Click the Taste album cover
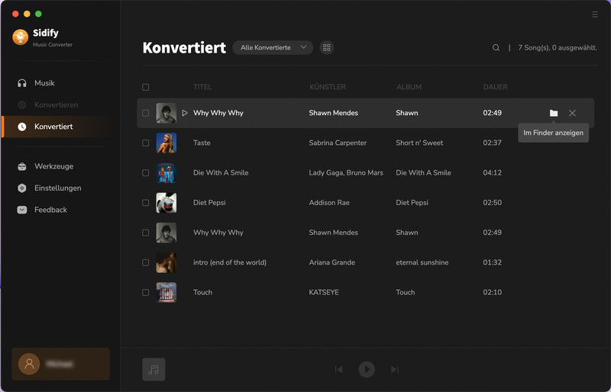 166,143
